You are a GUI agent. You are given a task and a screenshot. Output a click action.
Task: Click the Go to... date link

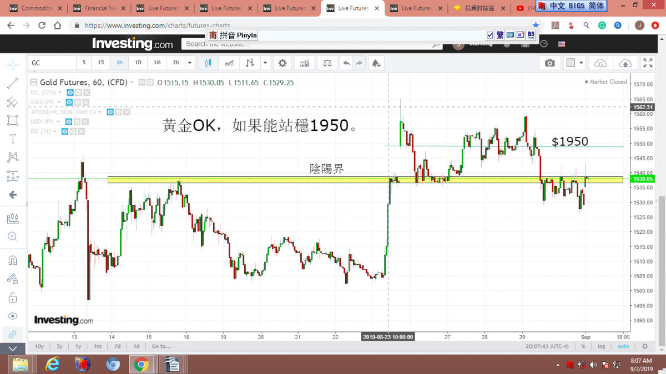tap(161, 346)
